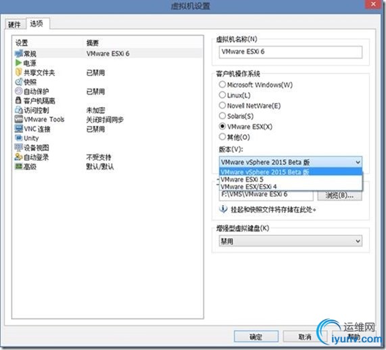The image size is (386, 350).
Task: Click 默认/默认 summary text
Action: pos(100,167)
